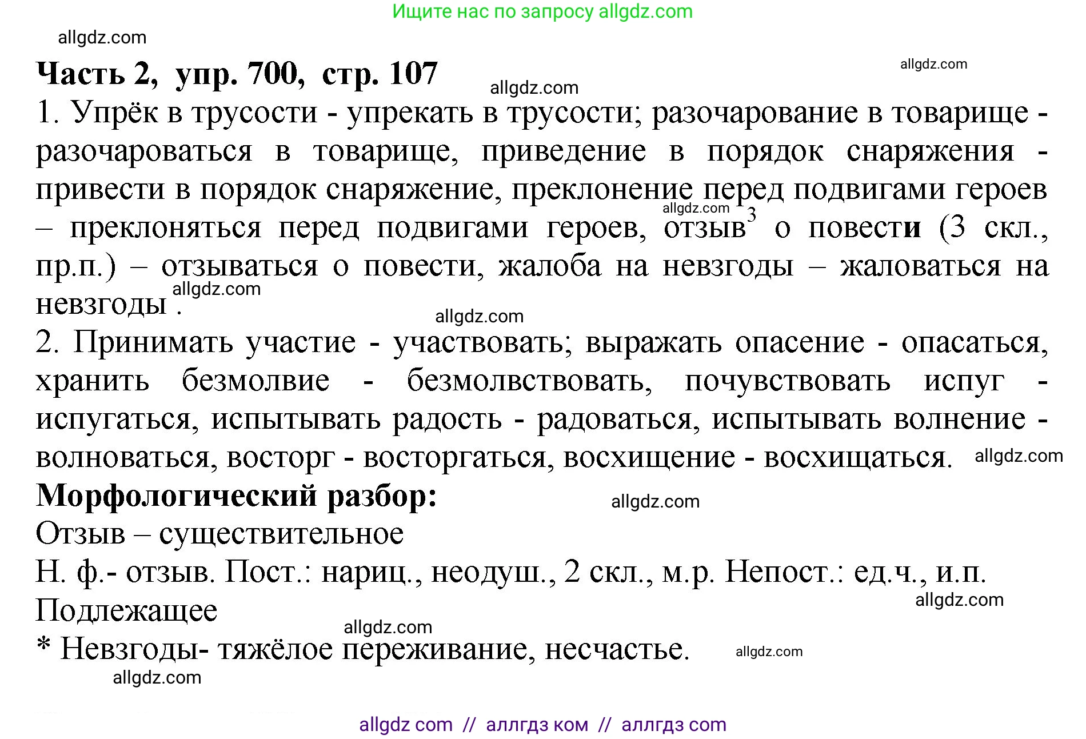Click the allgdz.com watermark at top left
This screenshot has height=739, width=1086.
103,38
